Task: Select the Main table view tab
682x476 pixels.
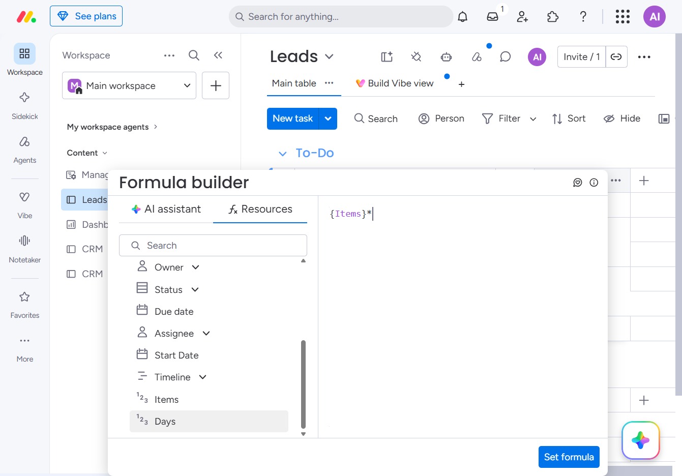Action: click(x=294, y=83)
